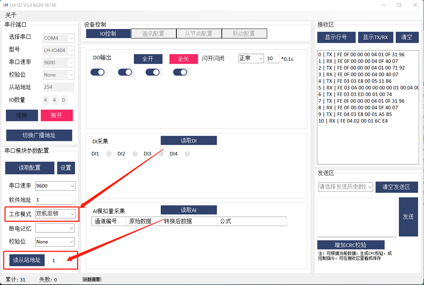Open the 断电记忆 dropdown
The width and height of the screenshot is (424, 285).
(x=55, y=228)
